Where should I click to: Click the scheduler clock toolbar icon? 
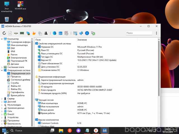pos(66,33)
